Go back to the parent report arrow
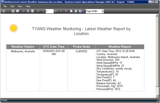 23,11
